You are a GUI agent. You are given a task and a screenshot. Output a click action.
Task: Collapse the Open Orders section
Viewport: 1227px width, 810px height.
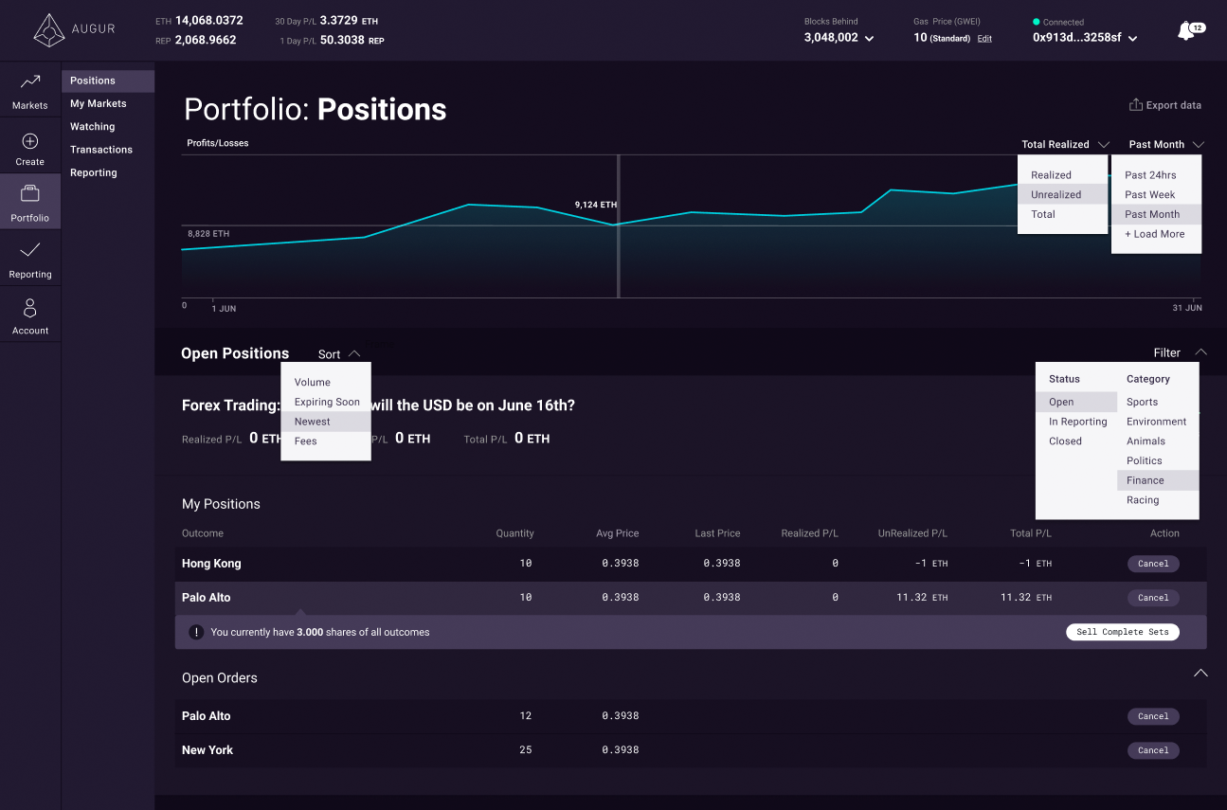pyautogui.click(x=1200, y=673)
